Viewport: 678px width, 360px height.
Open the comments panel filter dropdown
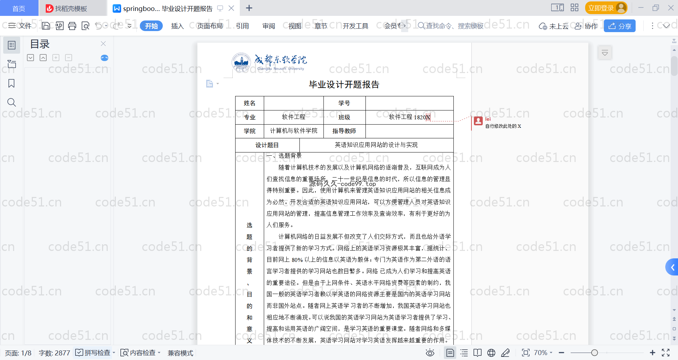coord(605,53)
